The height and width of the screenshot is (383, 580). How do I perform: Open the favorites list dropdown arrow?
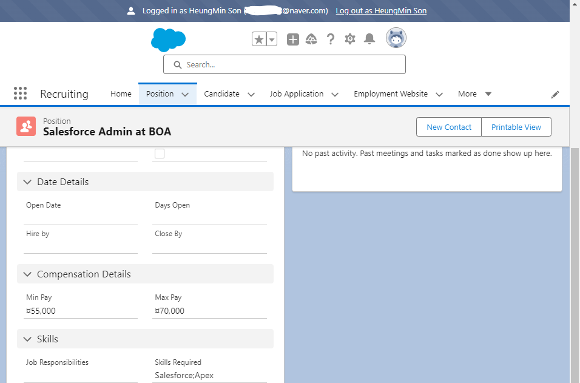click(x=272, y=39)
